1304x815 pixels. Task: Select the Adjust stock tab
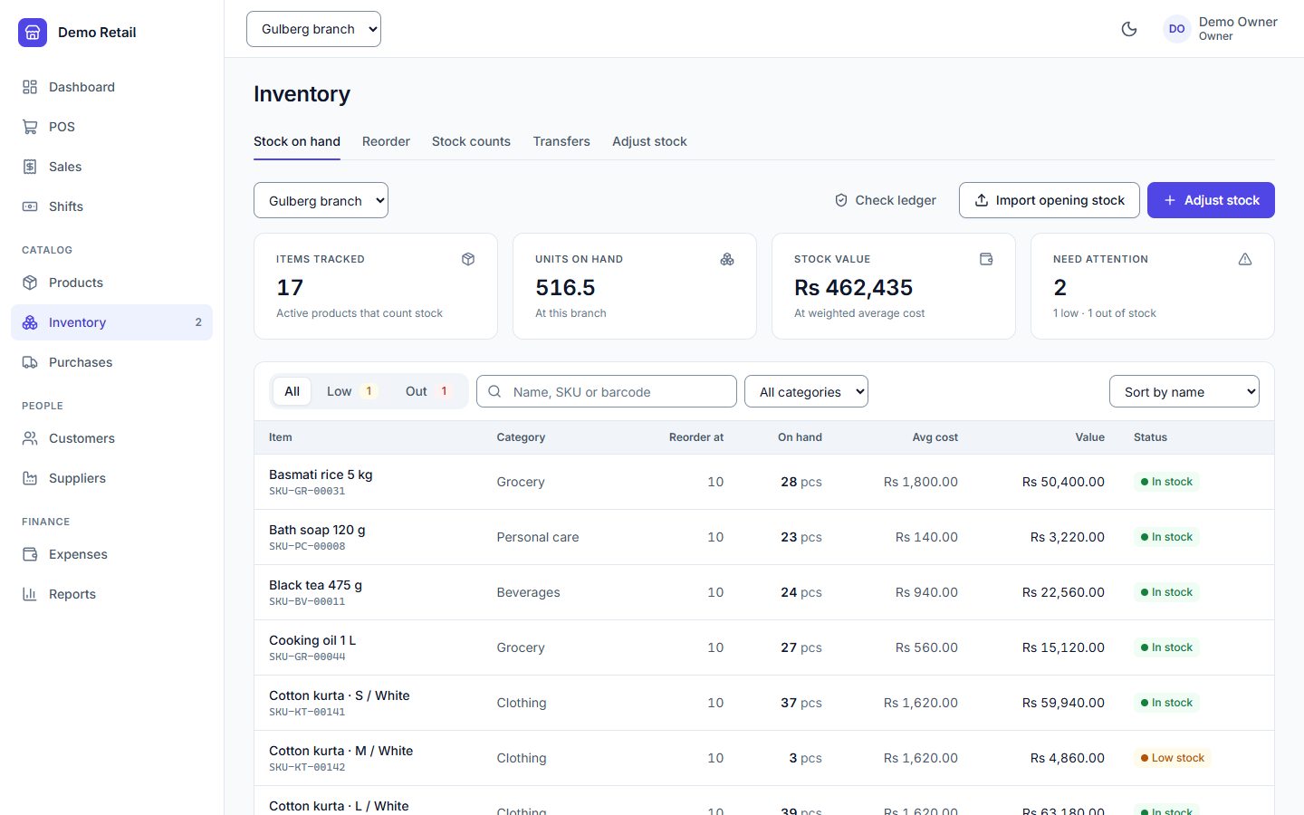(649, 141)
